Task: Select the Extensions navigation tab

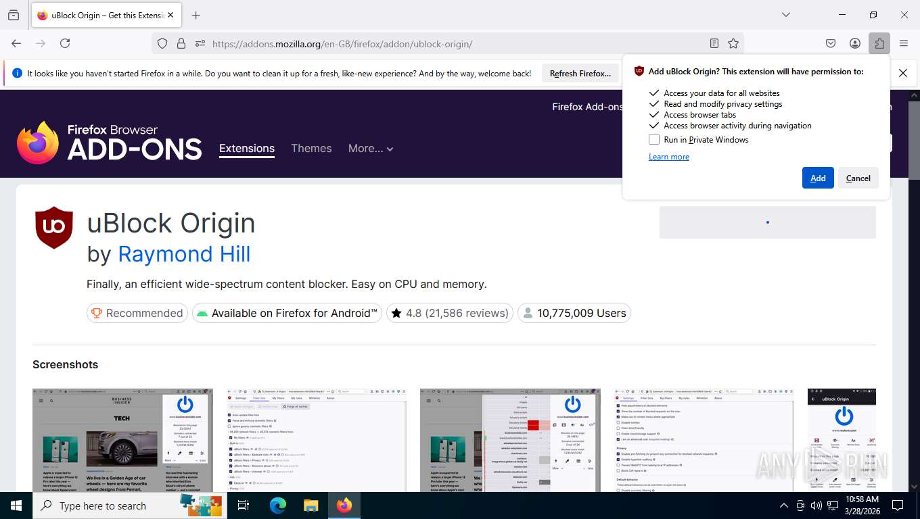Action: (247, 149)
